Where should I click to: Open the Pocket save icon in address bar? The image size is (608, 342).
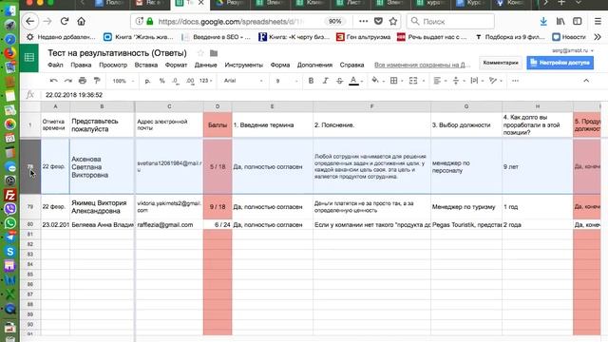tap(378, 21)
